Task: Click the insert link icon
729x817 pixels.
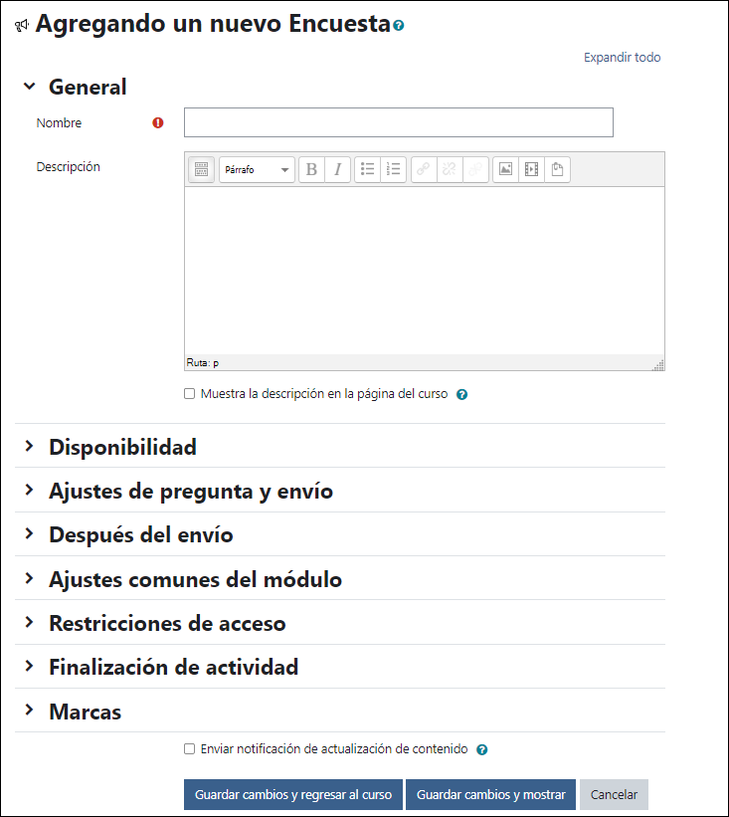Action: tap(424, 169)
